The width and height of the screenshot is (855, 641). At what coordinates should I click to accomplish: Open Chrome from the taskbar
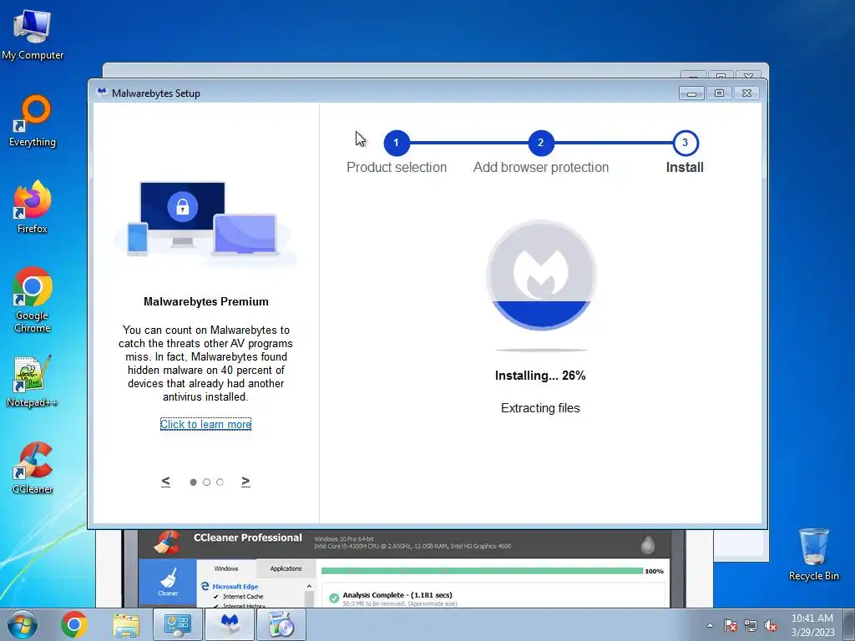[74, 624]
